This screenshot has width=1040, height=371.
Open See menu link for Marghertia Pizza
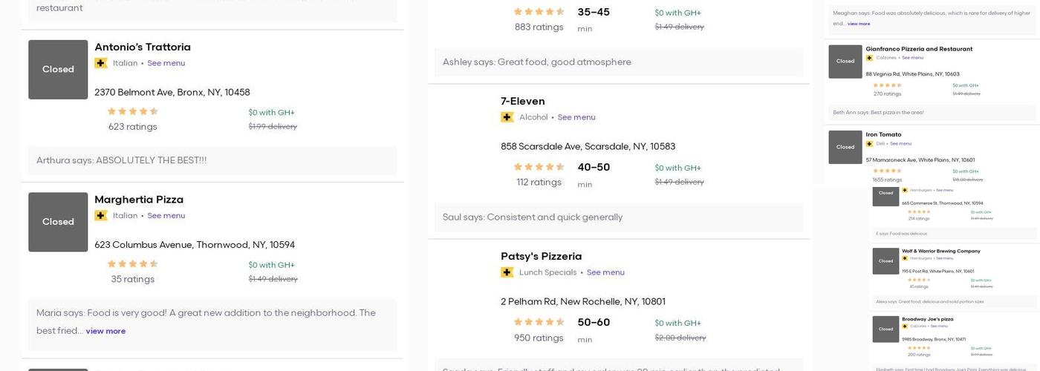(x=166, y=216)
